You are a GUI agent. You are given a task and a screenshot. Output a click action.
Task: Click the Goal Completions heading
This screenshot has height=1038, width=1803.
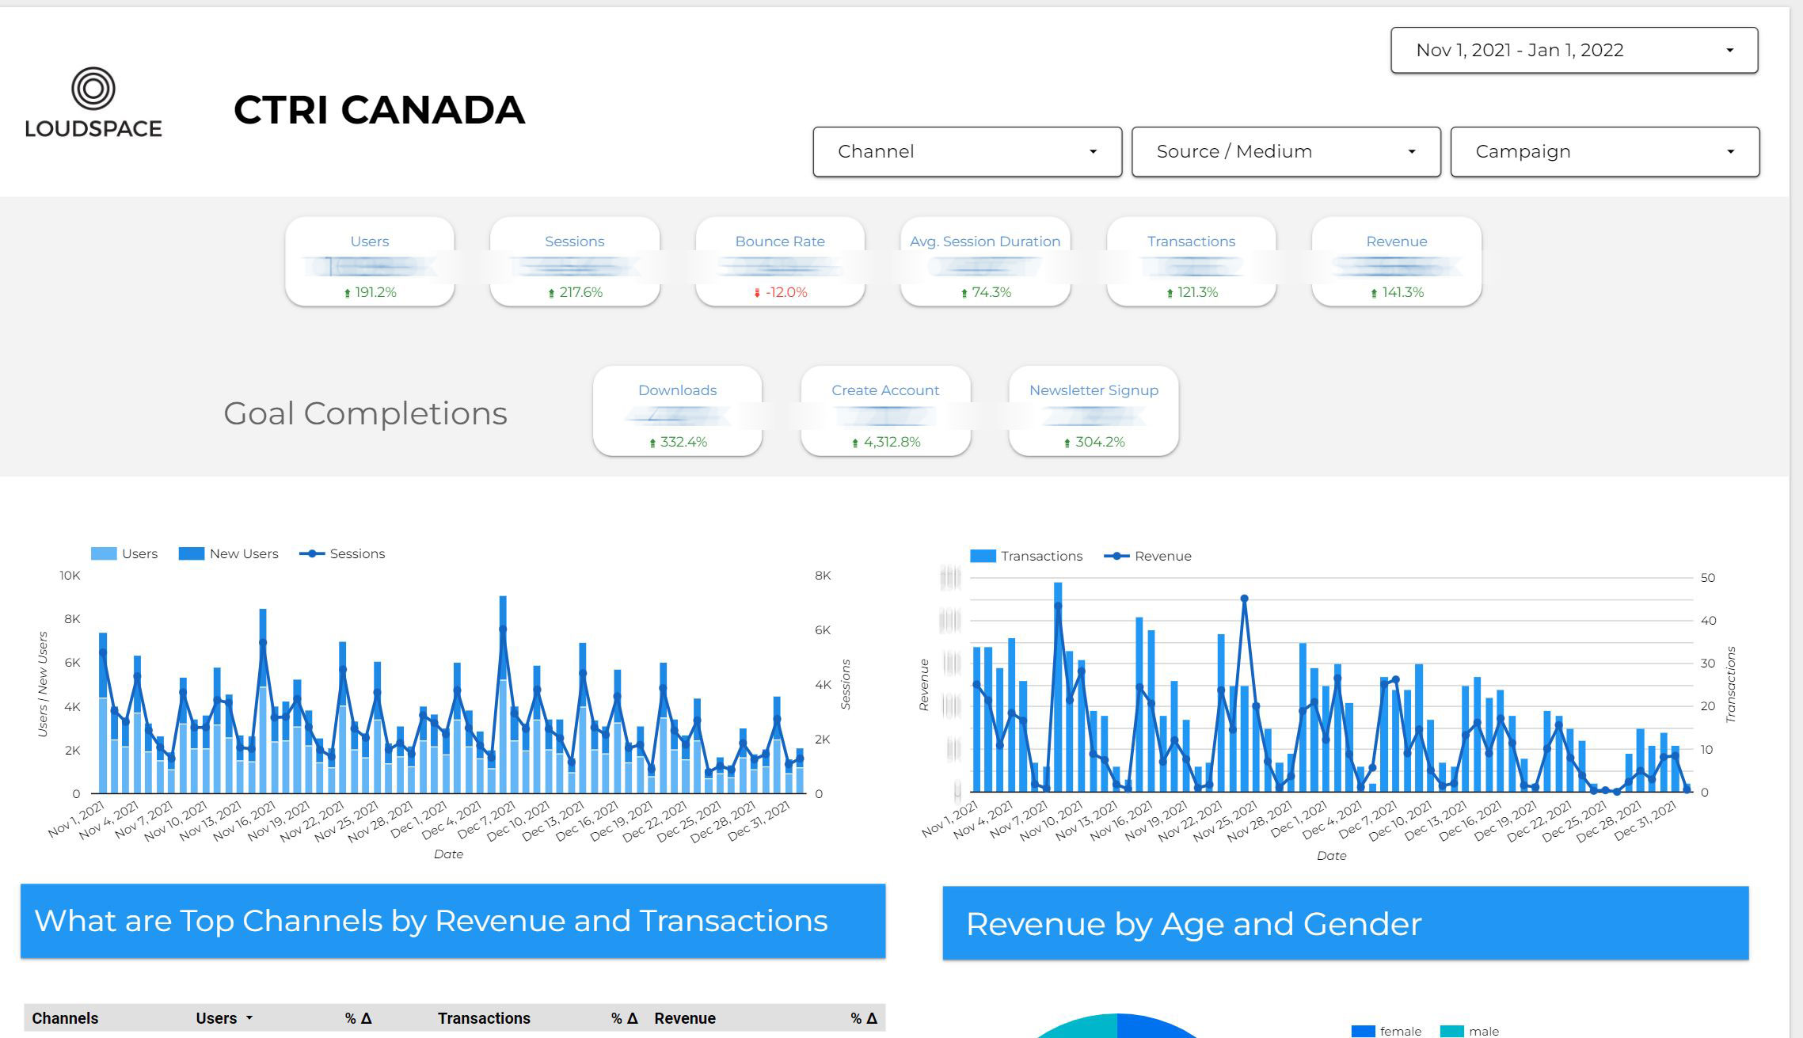click(x=365, y=413)
